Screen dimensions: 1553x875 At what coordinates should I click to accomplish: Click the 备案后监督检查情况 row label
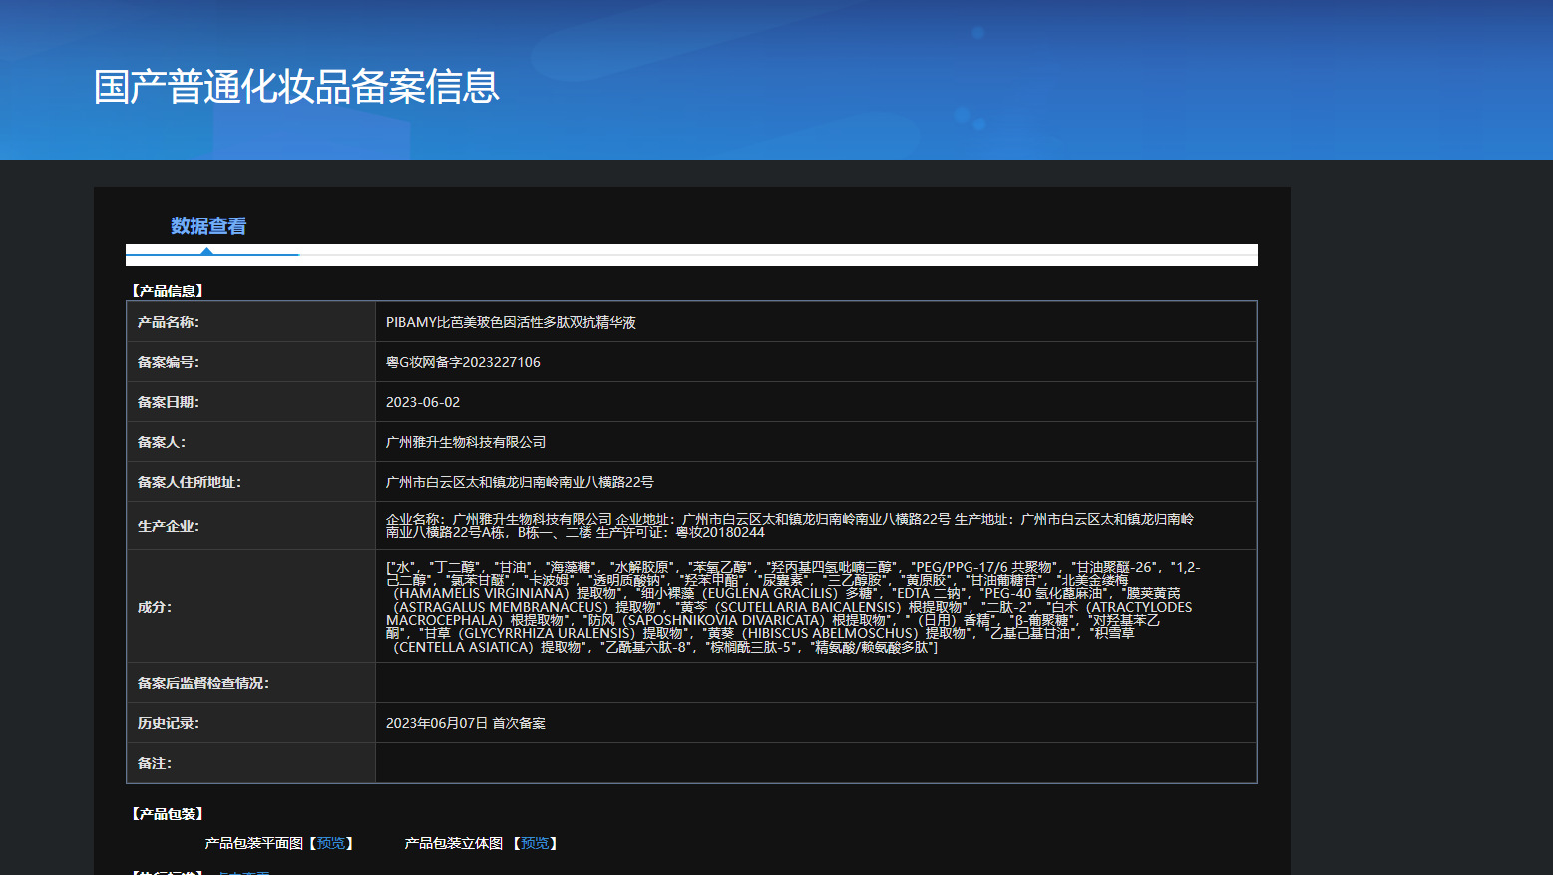203,683
